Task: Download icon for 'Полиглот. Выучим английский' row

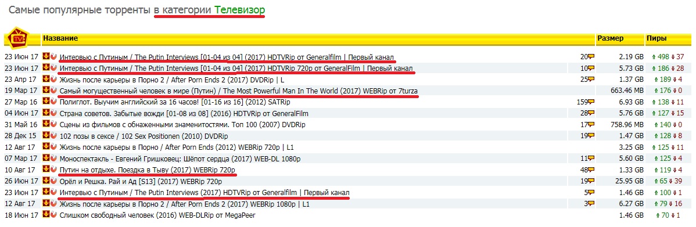Action: tap(46, 102)
